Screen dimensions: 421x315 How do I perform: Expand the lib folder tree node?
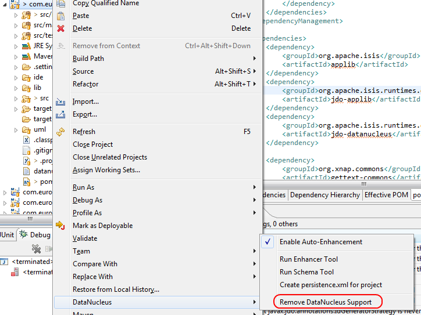16,88
